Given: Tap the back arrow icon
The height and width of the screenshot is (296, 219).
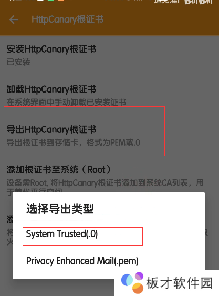Looking at the screenshot, I should (14, 19).
